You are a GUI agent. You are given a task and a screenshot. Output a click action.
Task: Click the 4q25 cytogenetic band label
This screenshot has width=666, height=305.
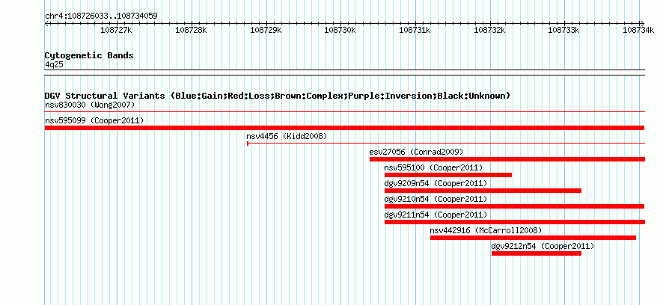pos(55,64)
